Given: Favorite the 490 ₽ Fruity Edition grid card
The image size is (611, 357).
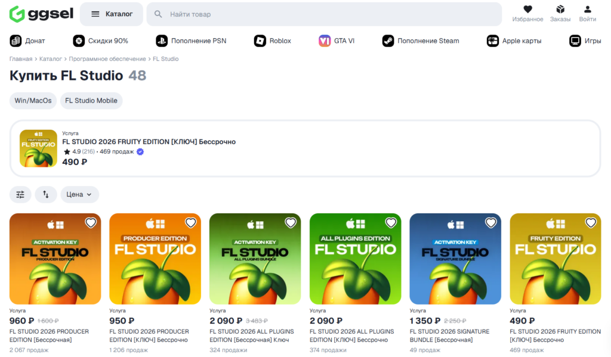Looking at the screenshot, I should pyautogui.click(x=591, y=223).
